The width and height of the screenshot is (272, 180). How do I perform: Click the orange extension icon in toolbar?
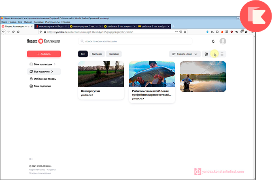[222, 32]
